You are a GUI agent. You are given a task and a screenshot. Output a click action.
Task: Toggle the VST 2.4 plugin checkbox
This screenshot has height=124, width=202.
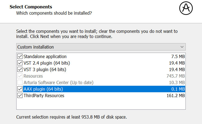tap(20, 63)
